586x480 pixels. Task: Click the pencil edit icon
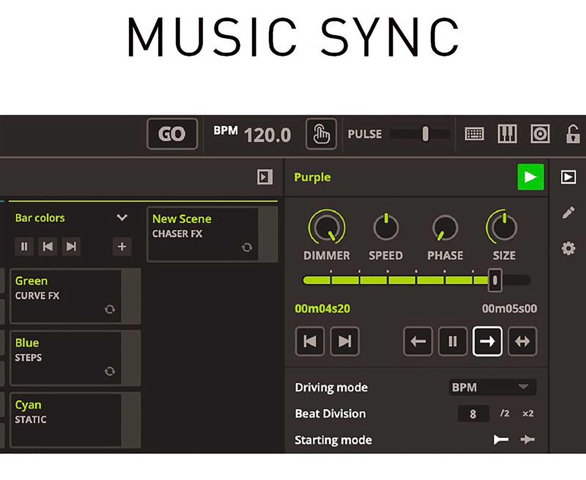568,212
